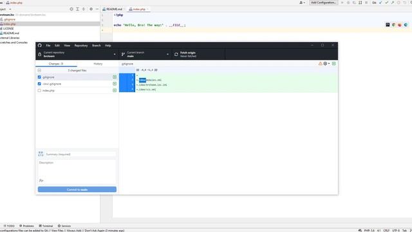Open the Project panel settings gear
Image resolution: width=412 pixels, height=232 pixels.
(x=91, y=9)
